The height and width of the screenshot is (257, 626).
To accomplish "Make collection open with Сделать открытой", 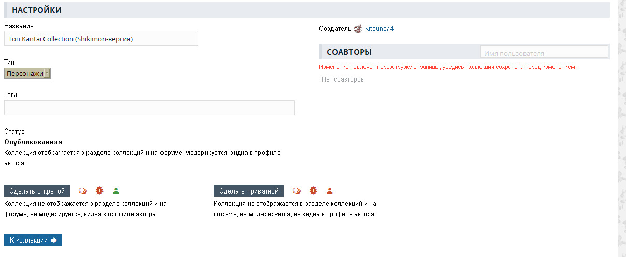I will click(37, 191).
